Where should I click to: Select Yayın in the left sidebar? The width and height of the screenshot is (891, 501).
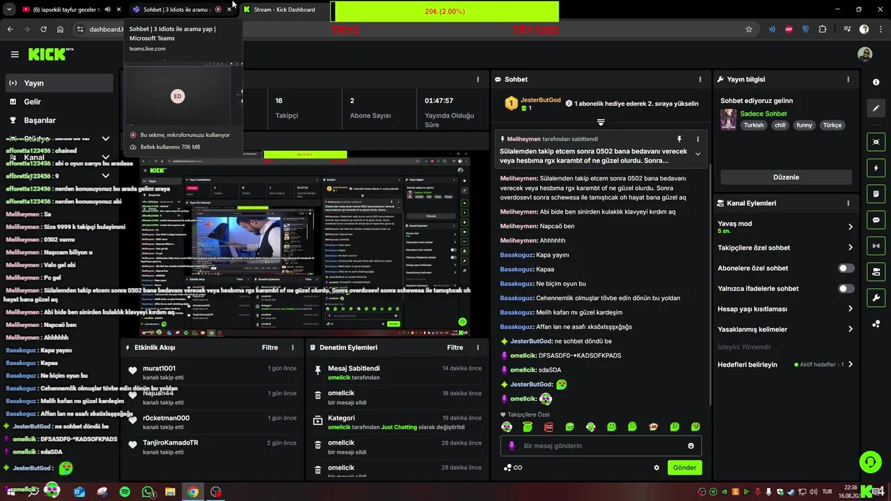pyautogui.click(x=58, y=83)
